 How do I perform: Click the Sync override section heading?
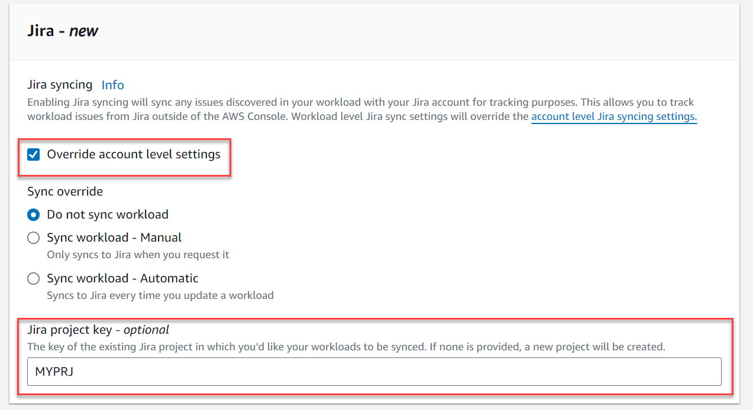tap(64, 191)
